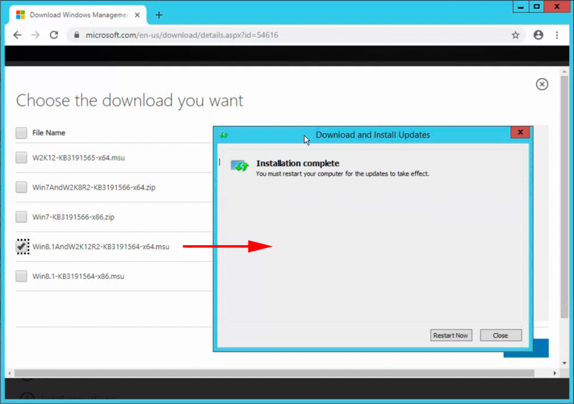Close the Download and Install Updates dialog via Close
The image size is (574, 404).
pyautogui.click(x=501, y=335)
